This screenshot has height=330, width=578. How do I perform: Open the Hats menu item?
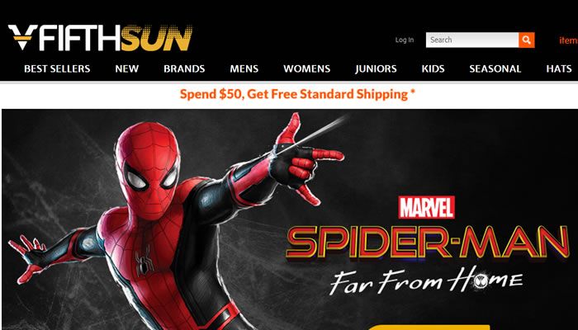pos(559,68)
